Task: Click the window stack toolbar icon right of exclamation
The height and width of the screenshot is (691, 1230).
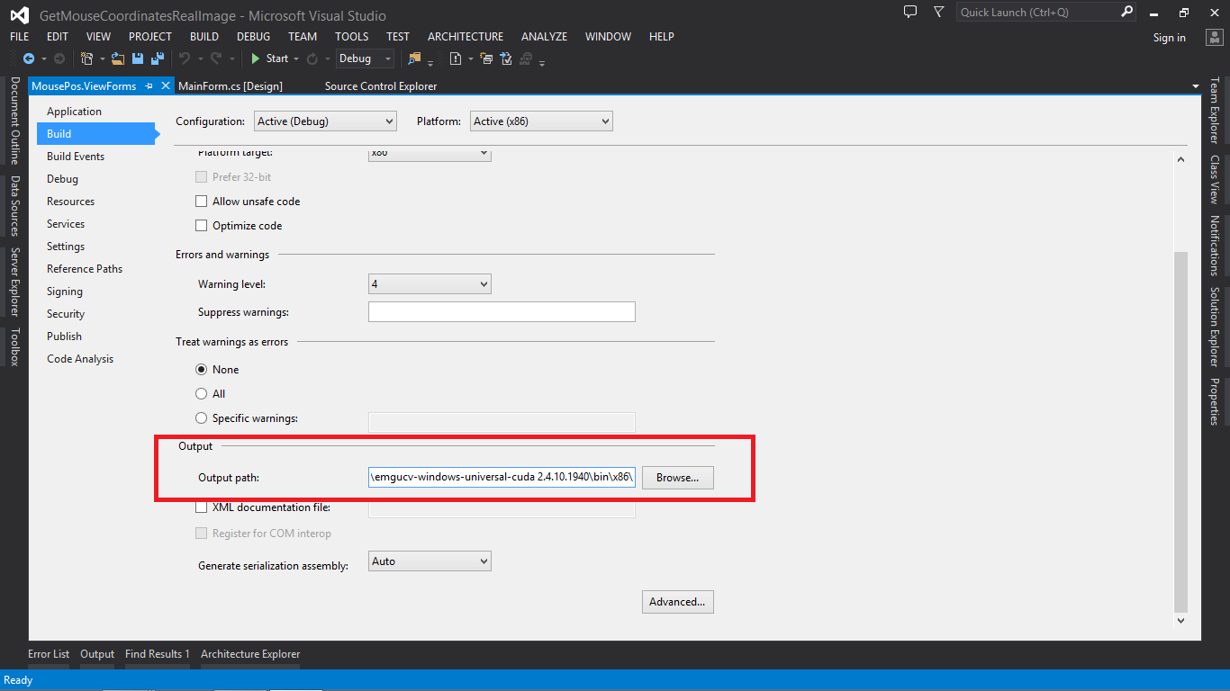Action: point(486,58)
